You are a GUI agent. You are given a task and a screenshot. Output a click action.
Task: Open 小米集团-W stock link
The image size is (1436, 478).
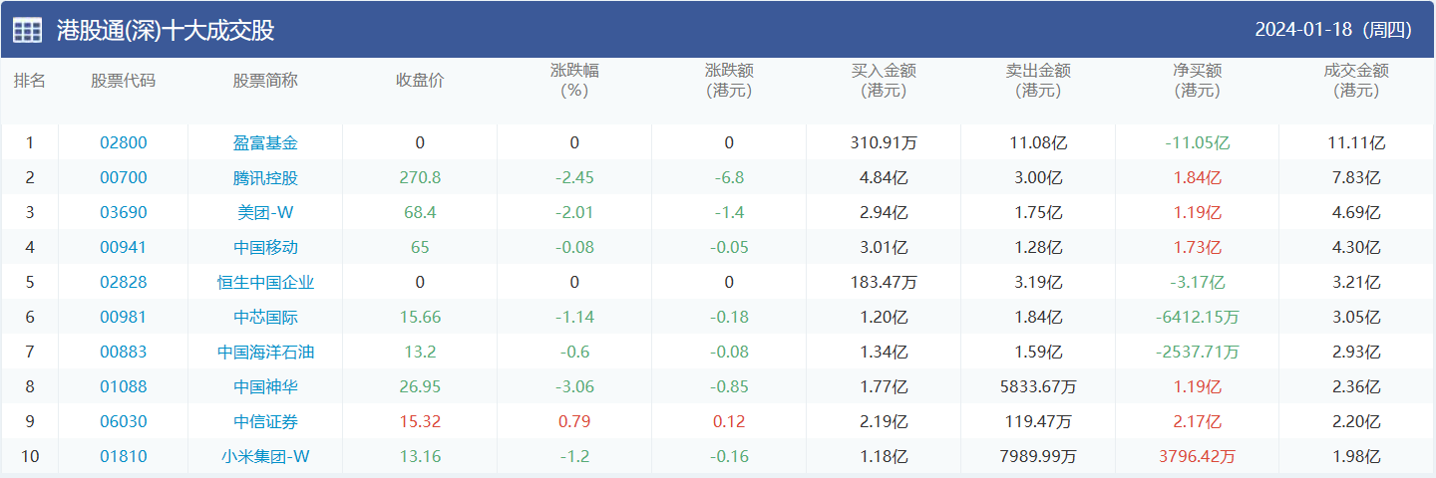click(x=265, y=456)
